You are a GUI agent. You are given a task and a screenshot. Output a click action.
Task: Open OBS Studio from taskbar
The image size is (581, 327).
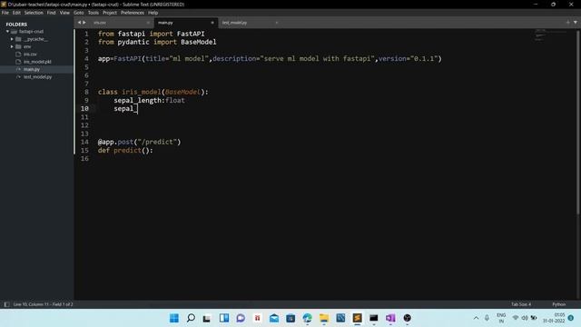coord(408,318)
